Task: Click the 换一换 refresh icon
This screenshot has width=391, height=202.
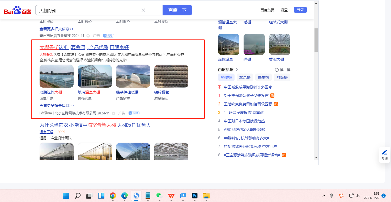Action: [x=277, y=70]
